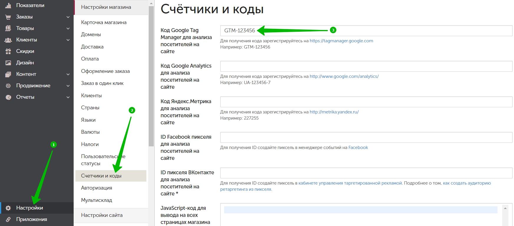Expand the Заказы menu chevron
Screen dimensions: 514x226
(68, 17)
